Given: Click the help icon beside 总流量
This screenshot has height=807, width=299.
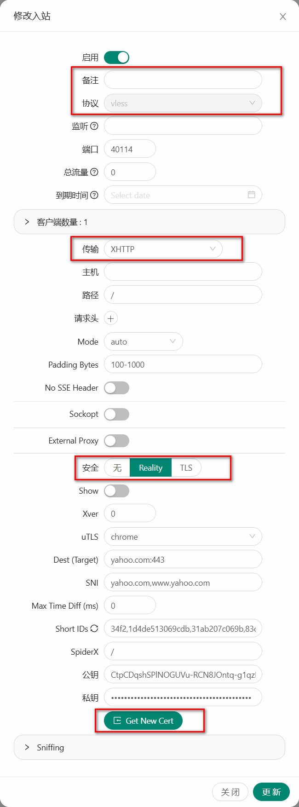Looking at the screenshot, I should (94, 172).
